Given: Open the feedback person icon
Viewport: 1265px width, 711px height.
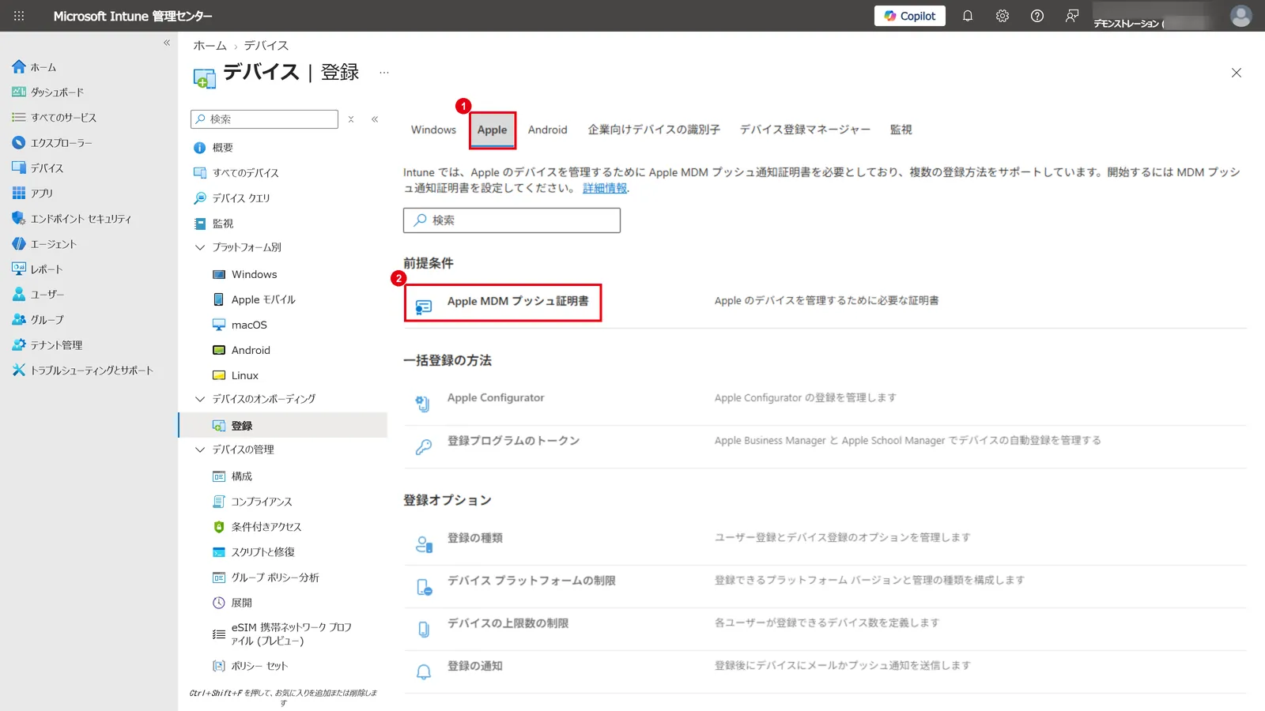Looking at the screenshot, I should click(1071, 16).
